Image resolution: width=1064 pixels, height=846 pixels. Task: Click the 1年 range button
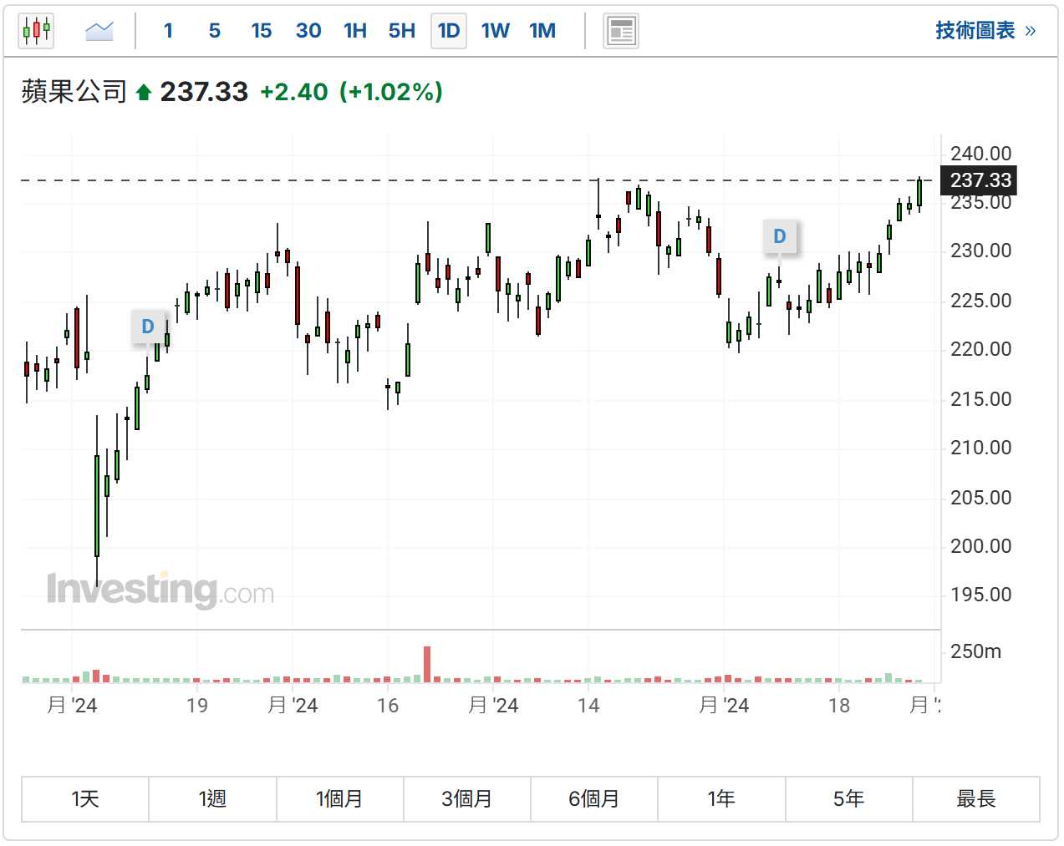tap(721, 799)
